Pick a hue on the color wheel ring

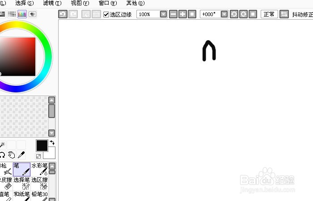point(48,57)
